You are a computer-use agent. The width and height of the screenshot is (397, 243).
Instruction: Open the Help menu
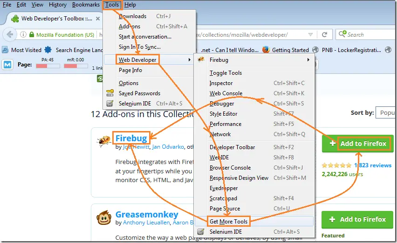point(130,5)
